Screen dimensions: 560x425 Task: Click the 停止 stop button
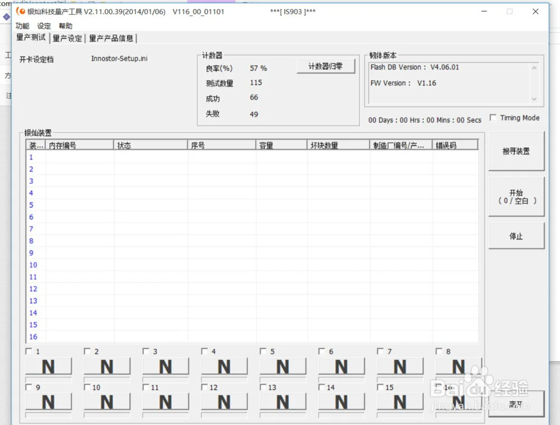(x=516, y=236)
